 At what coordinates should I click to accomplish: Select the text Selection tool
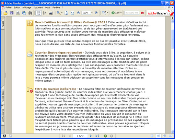tap(45, 13)
